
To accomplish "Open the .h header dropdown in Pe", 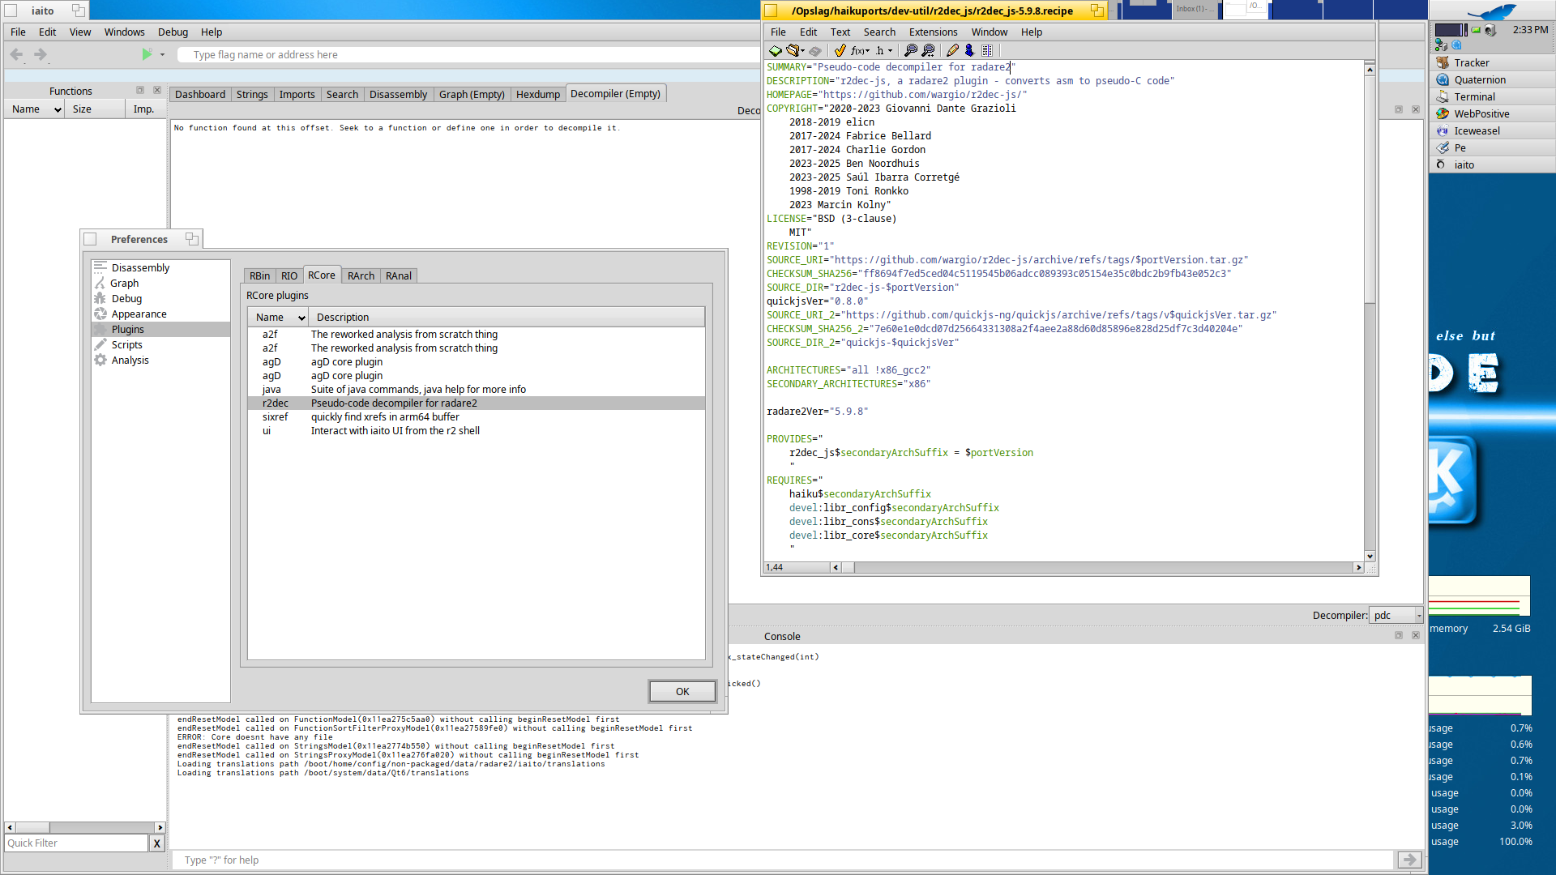I will 883,50.
